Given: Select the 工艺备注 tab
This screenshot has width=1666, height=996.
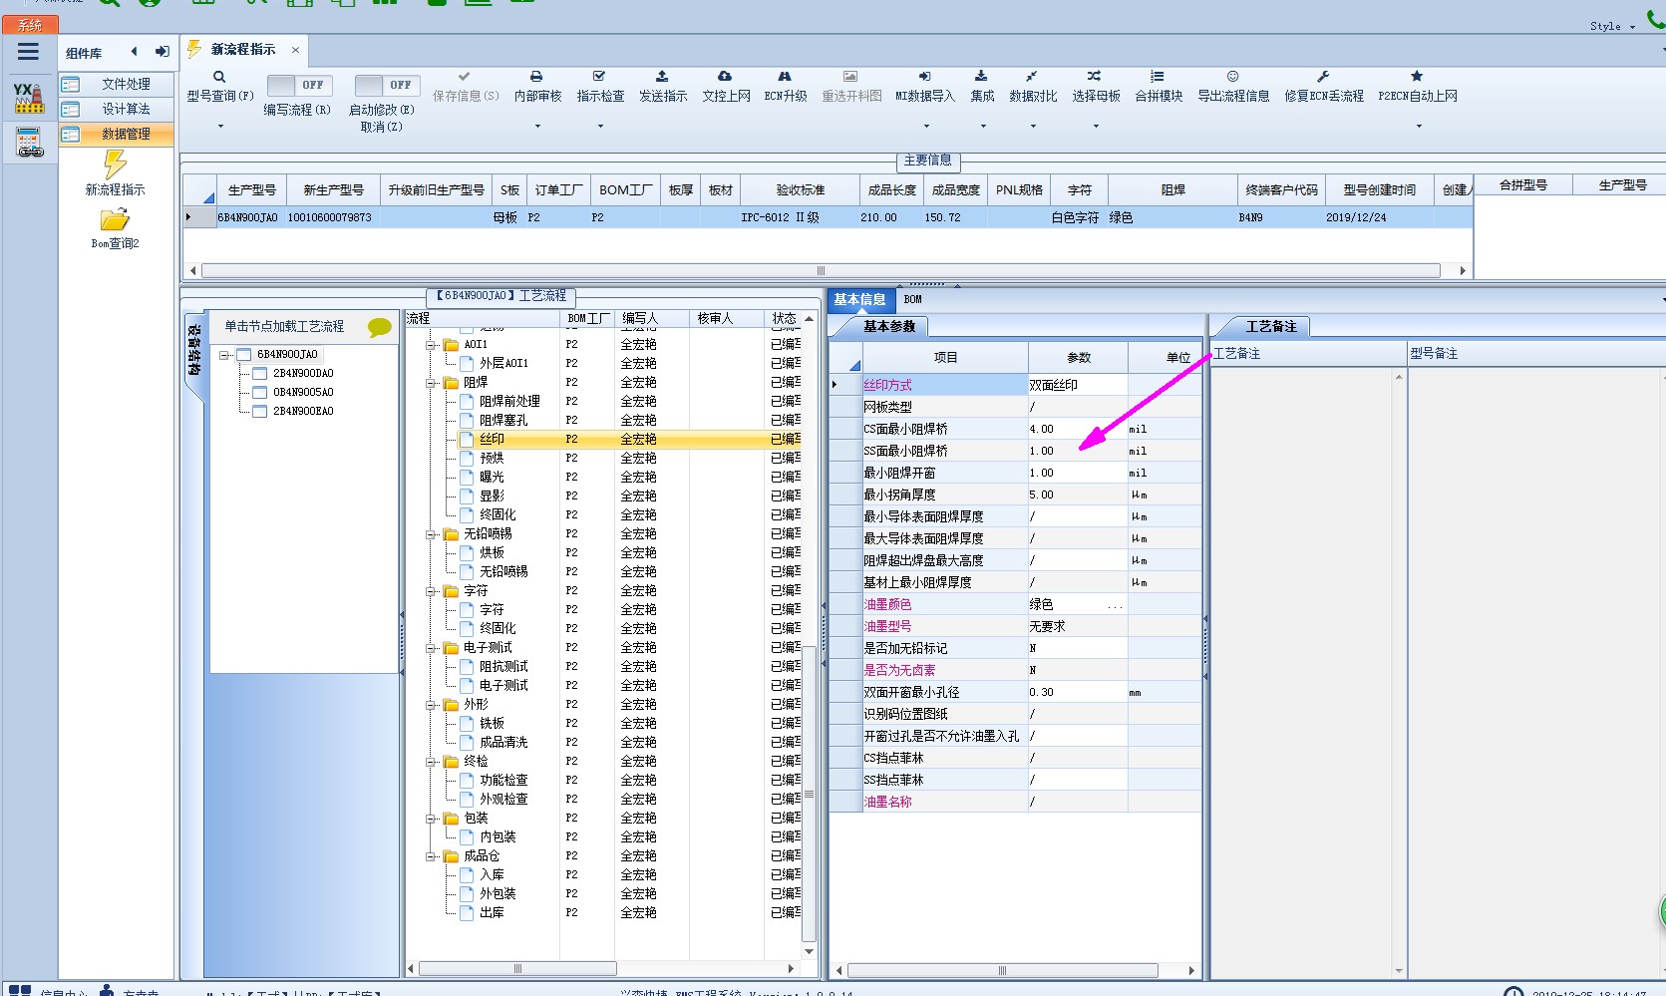Looking at the screenshot, I should pyautogui.click(x=1271, y=326).
